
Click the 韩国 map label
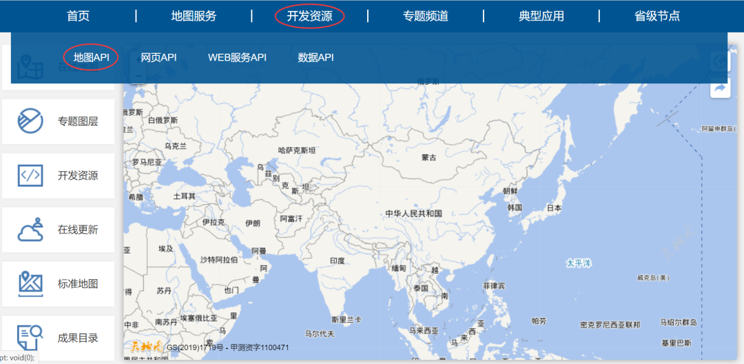[515, 208]
